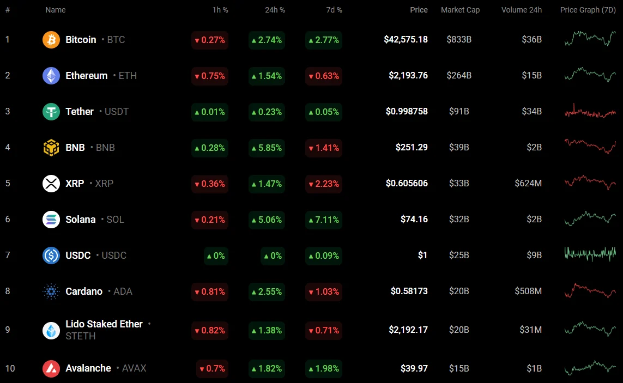Click the Bitcoin coin logo icon

(x=51, y=40)
